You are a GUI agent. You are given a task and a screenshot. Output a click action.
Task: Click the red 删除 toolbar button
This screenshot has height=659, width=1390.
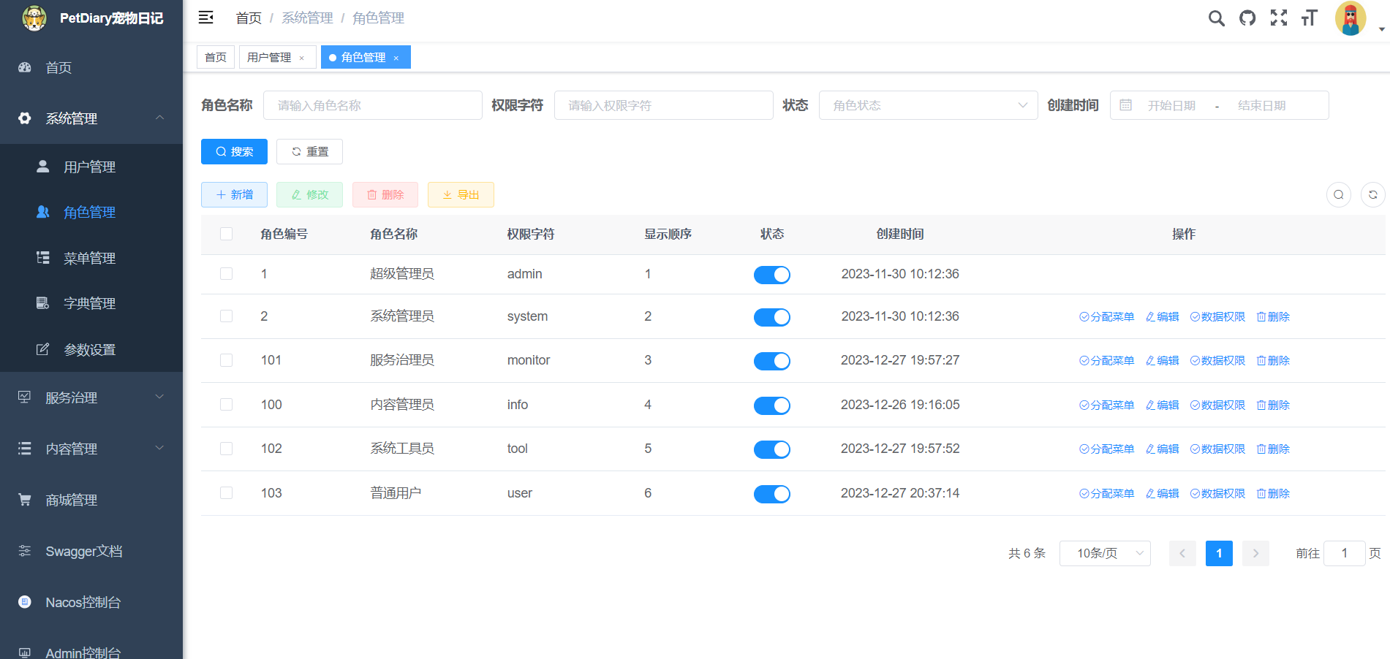(385, 194)
